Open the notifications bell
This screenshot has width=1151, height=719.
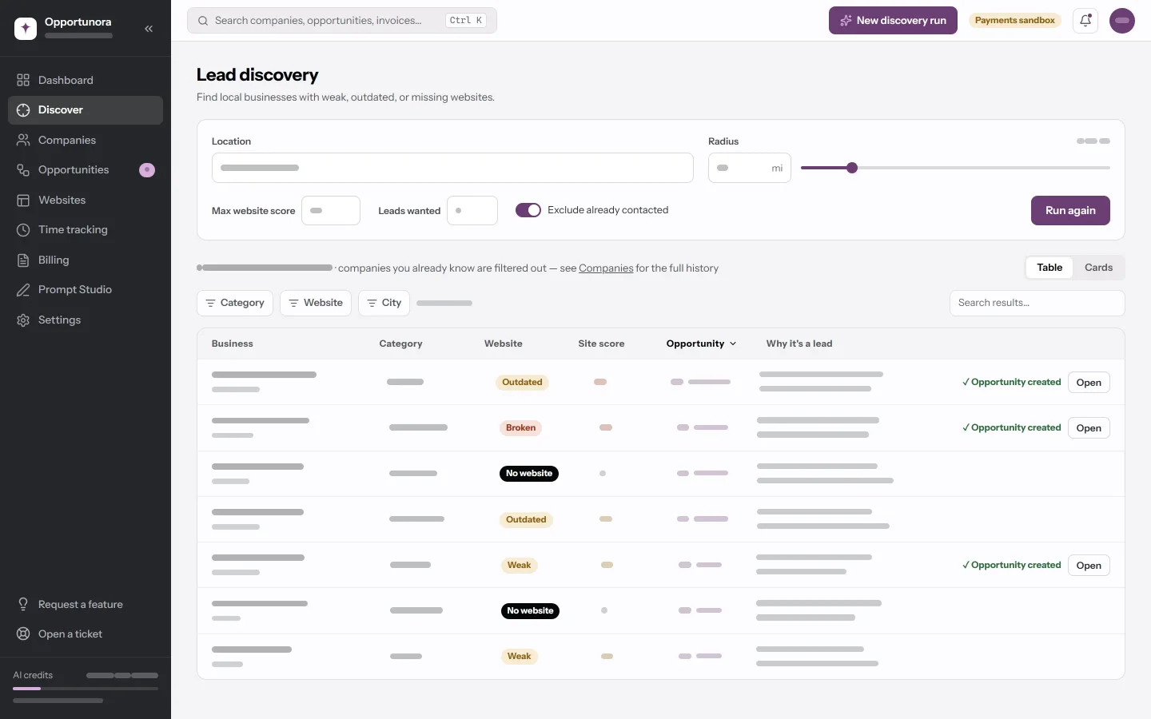1085,21
